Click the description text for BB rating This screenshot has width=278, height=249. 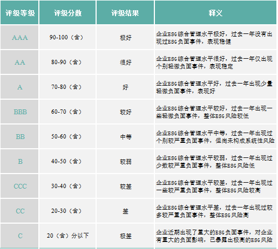click(215, 137)
